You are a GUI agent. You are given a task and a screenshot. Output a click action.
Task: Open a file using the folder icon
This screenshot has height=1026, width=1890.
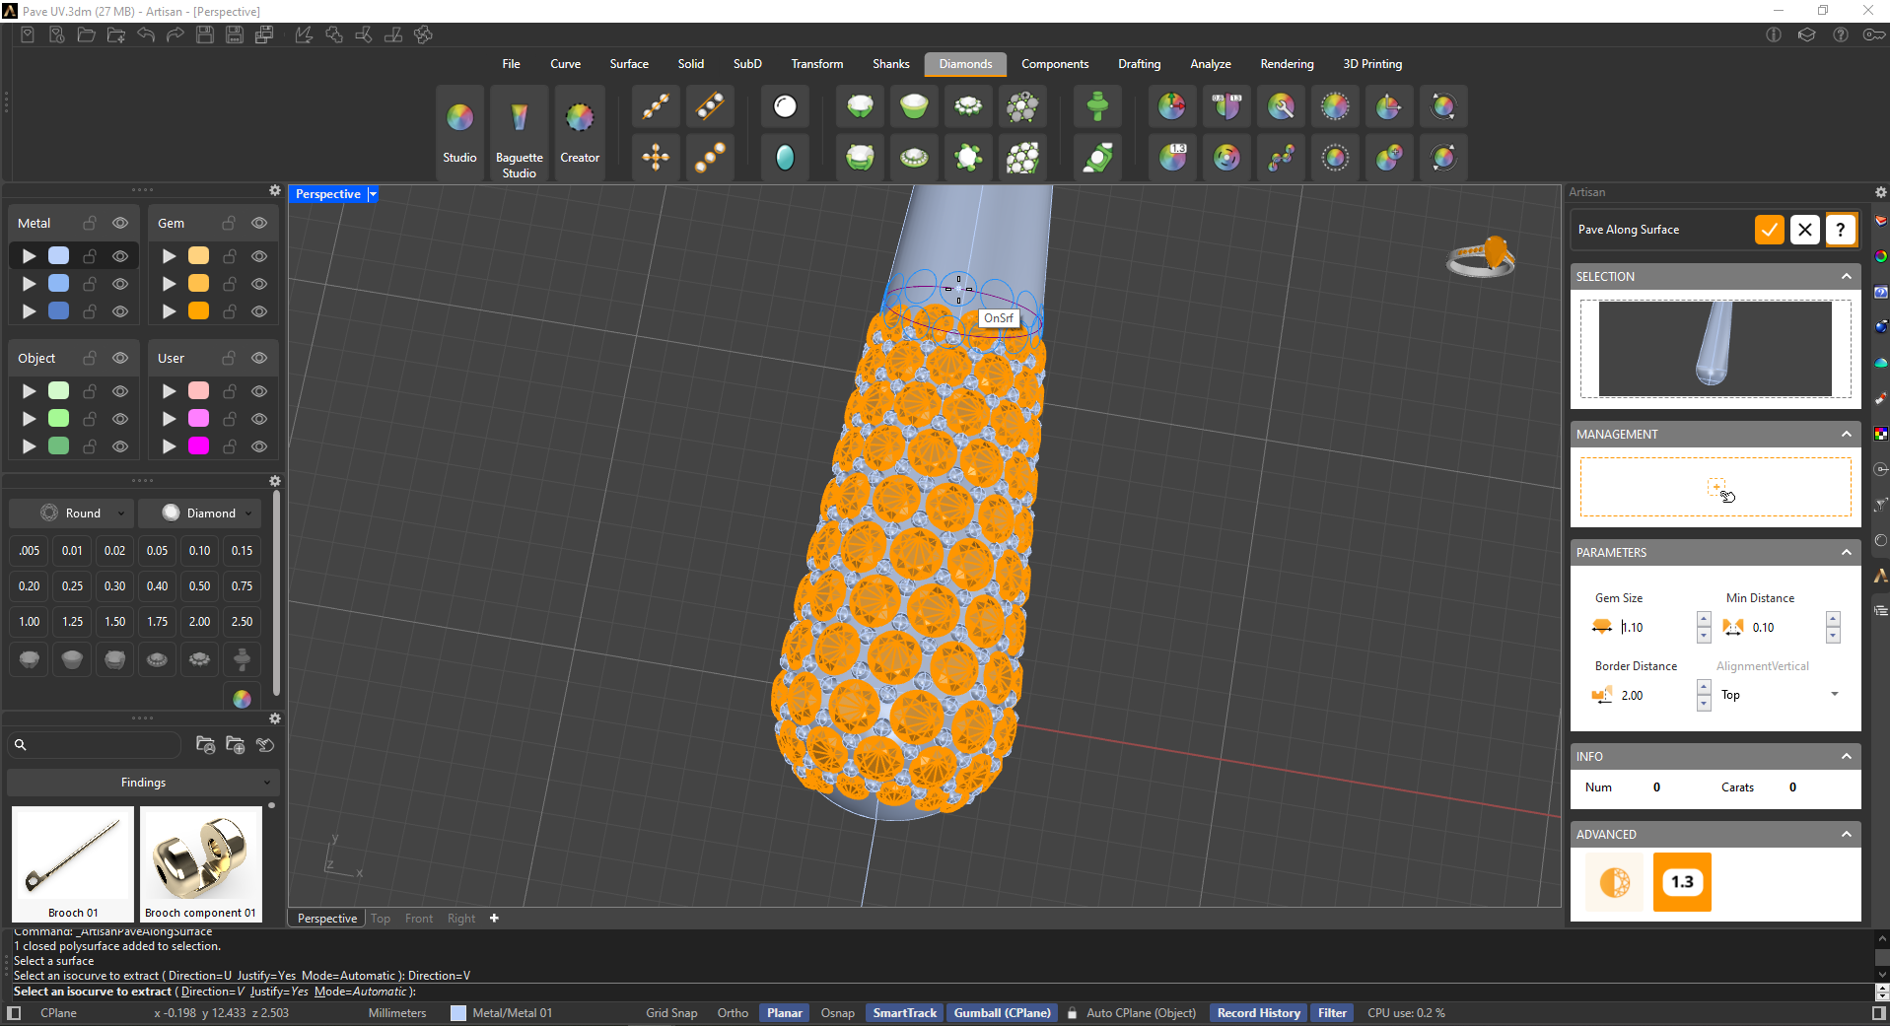pos(87,35)
